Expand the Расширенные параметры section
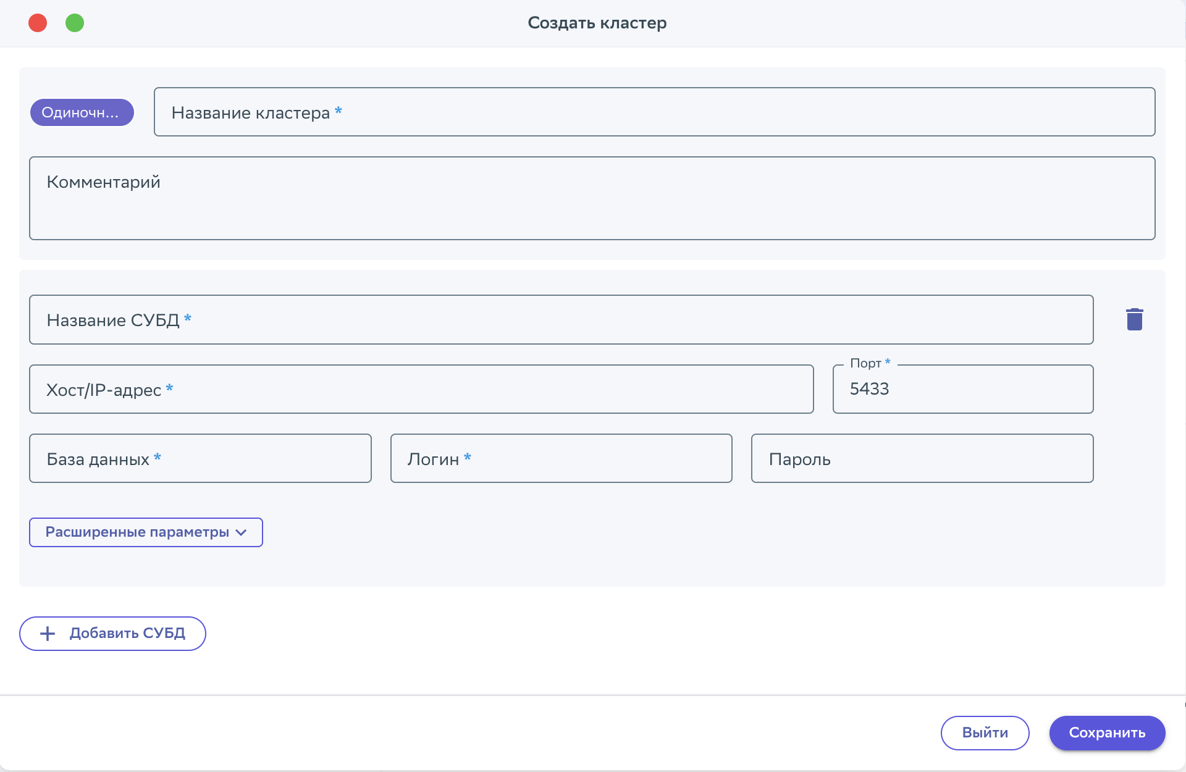The width and height of the screenshot is (1186, 772). (x=137, y=532)
